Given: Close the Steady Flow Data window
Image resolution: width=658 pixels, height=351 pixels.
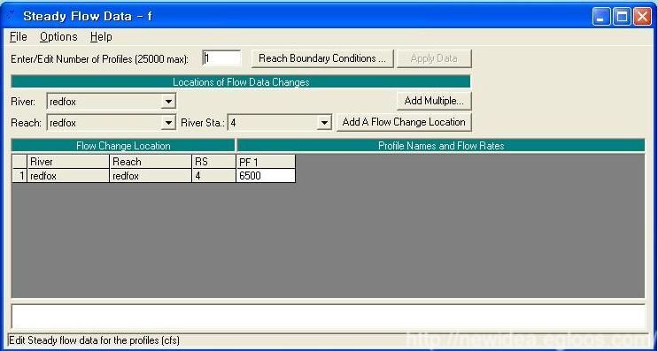Looking at the screenshot, I should pos(642,17).
